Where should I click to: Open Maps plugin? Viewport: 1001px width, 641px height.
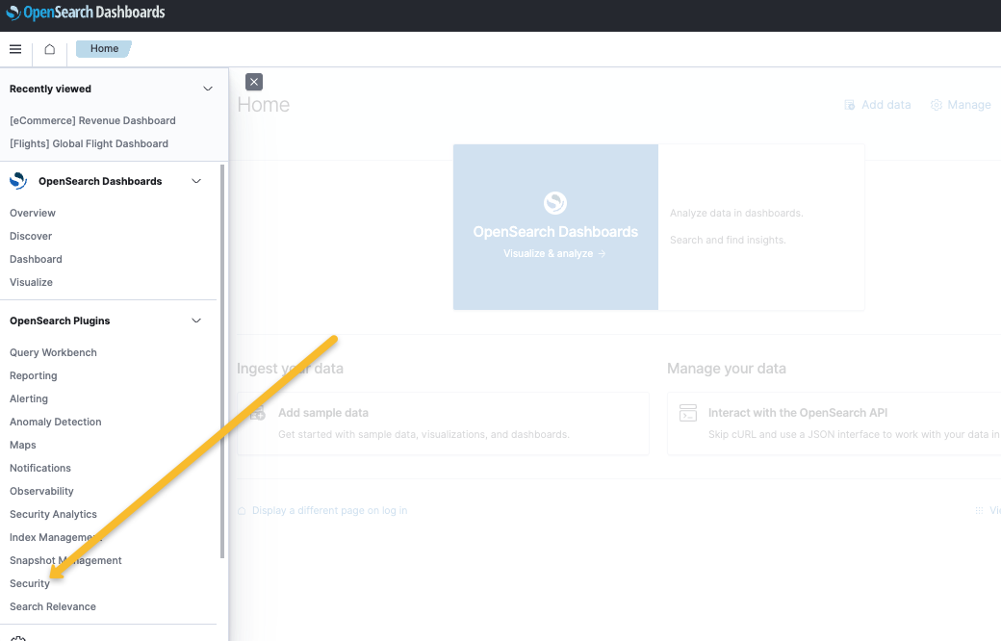23,445
